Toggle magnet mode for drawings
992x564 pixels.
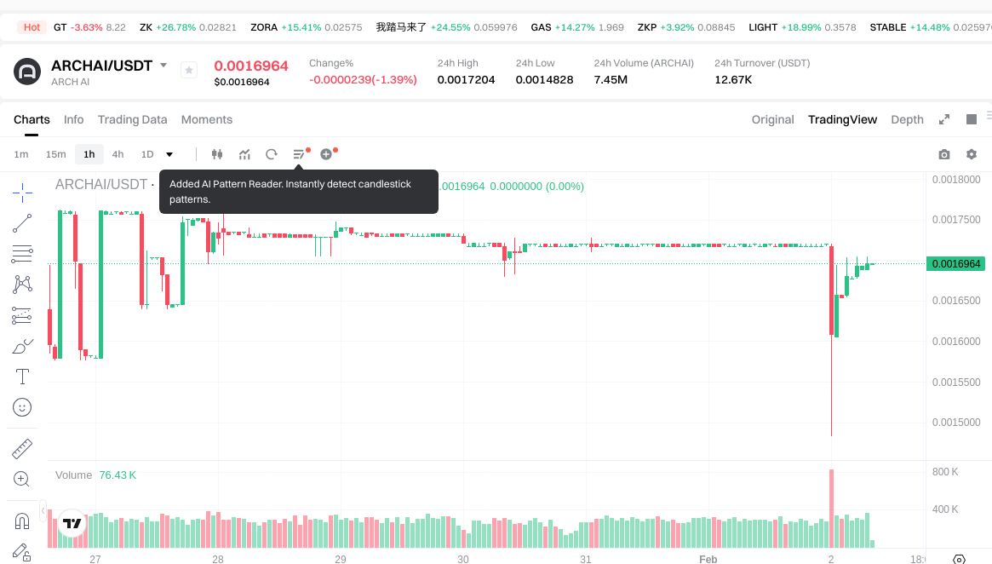(x=22, y=521)
